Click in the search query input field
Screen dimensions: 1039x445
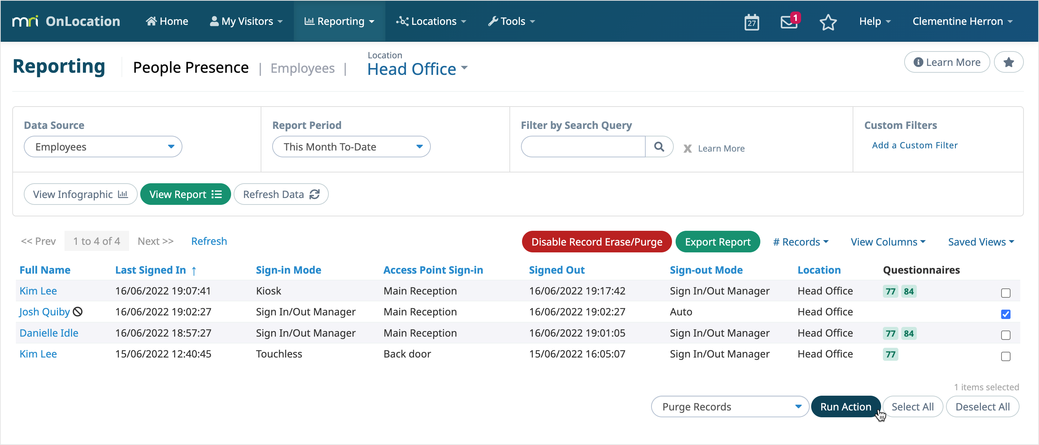[x=583, y=147]
